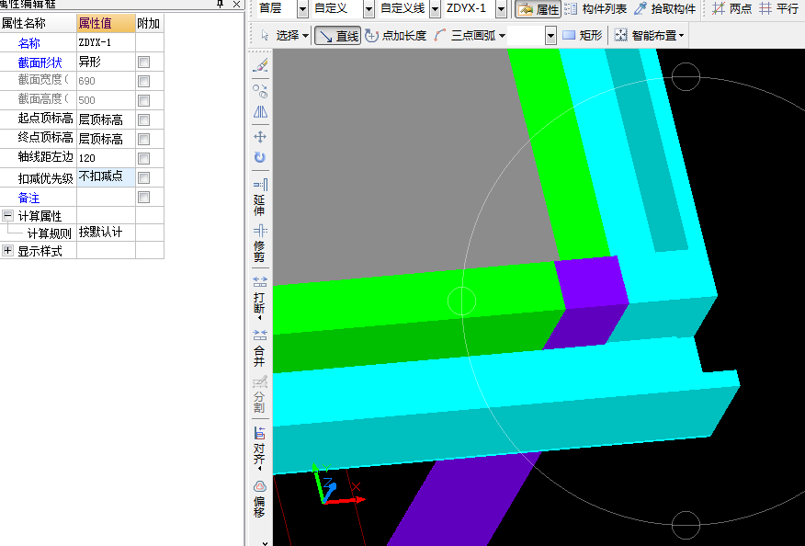Click the 截面形状 value 异形
Viewport: 805px width, 546px height.
point(107,63)
